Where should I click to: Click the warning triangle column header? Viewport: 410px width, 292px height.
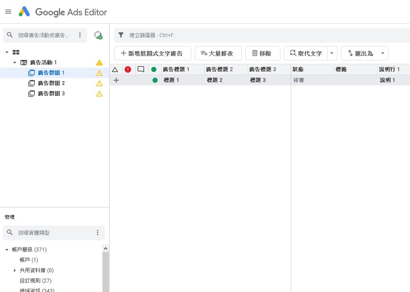[115, 69]
